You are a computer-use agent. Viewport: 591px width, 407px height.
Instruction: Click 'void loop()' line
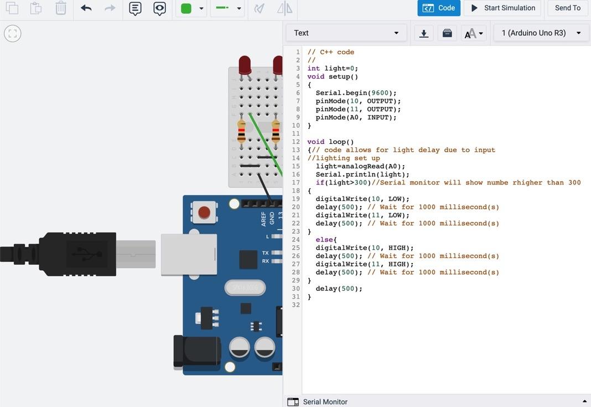coord(330,142)
